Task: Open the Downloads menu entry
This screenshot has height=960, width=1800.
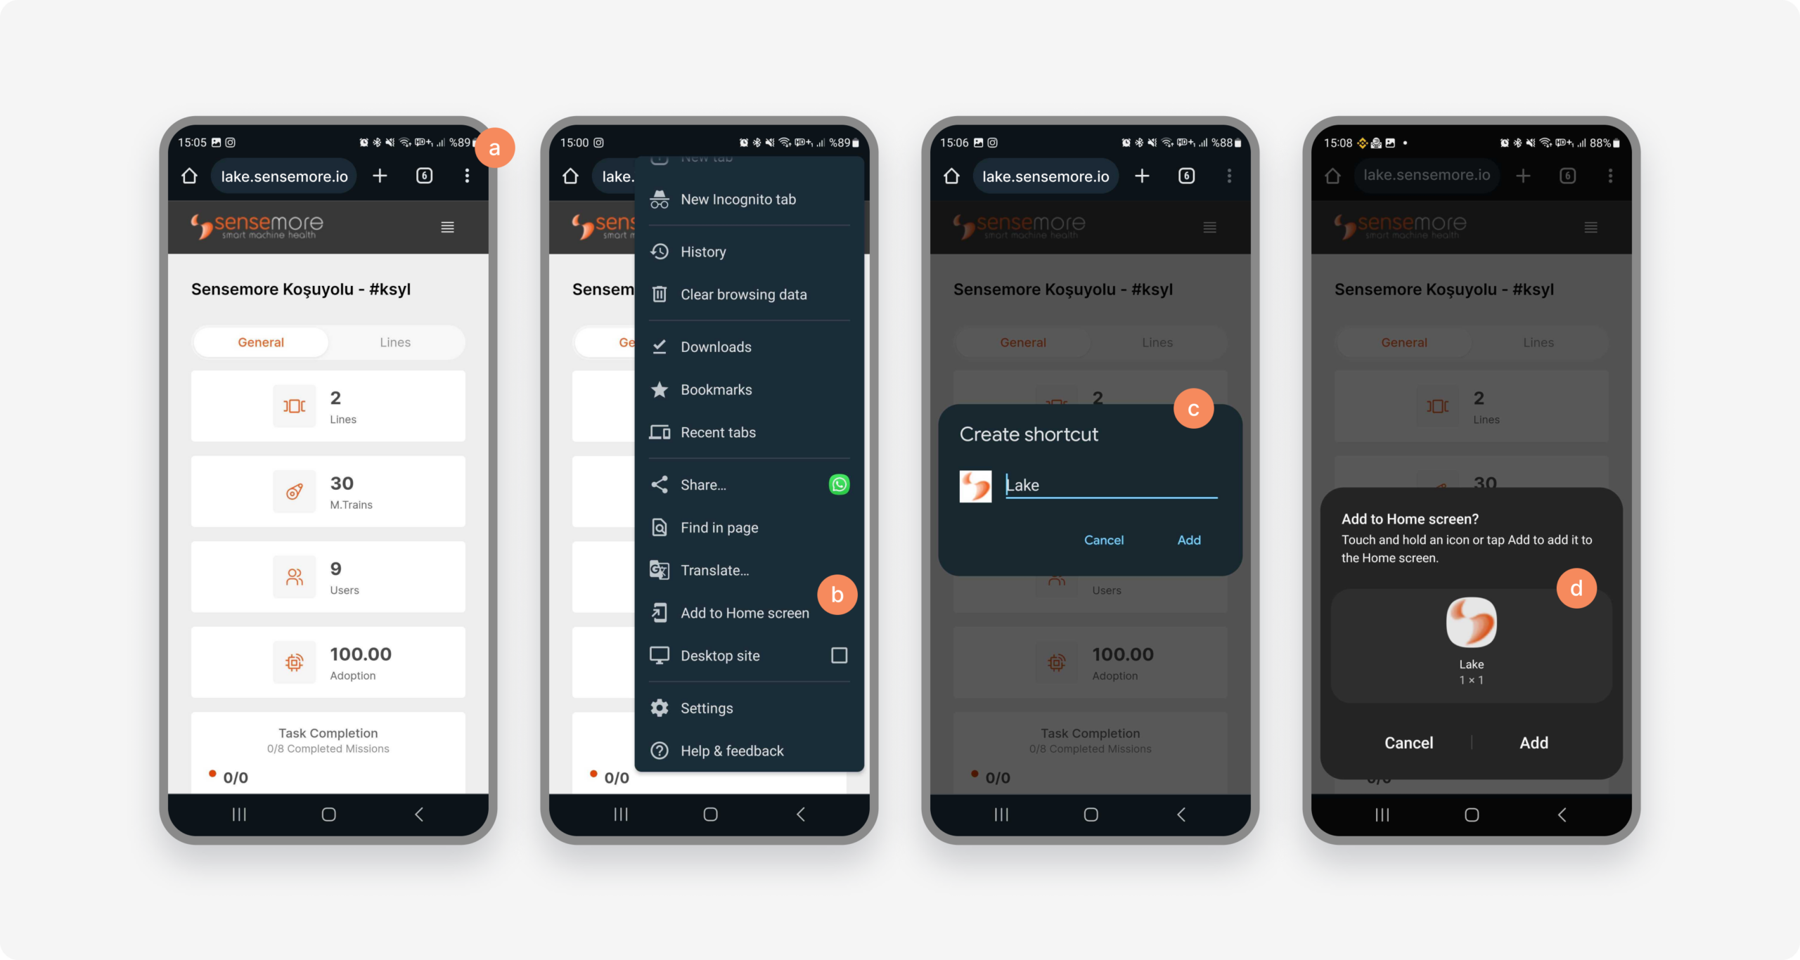Action: (x=716, y=346)
